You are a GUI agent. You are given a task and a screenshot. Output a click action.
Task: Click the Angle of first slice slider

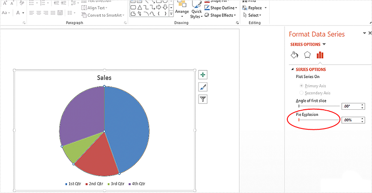click(x=319, y=106)
